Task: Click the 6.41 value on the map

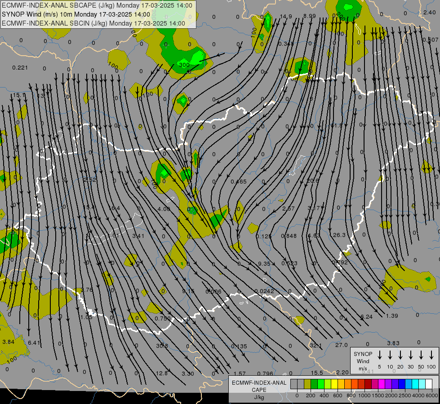Action: tap(34, 343)
